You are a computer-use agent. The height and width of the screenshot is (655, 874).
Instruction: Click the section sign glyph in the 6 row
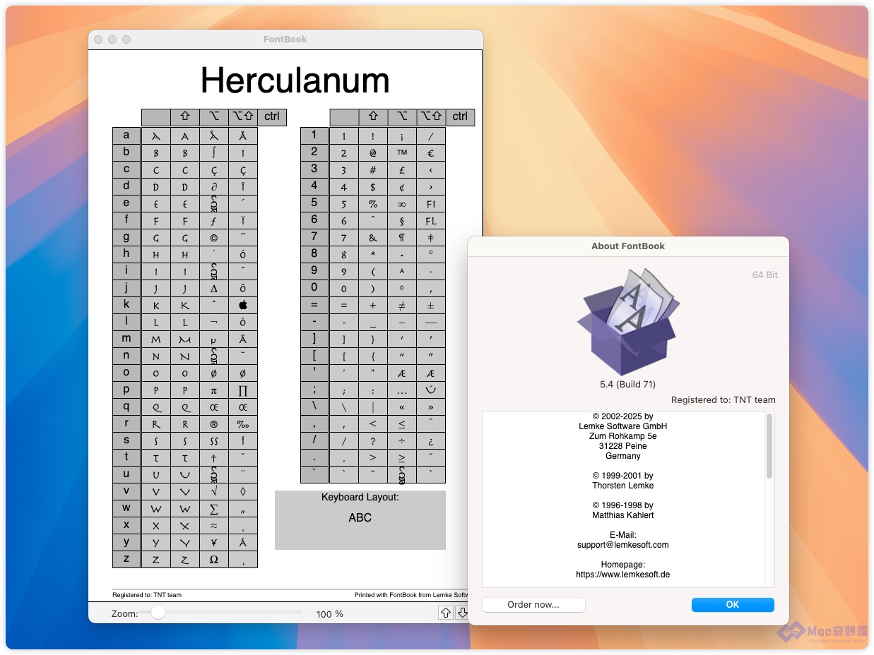[402, 220]
